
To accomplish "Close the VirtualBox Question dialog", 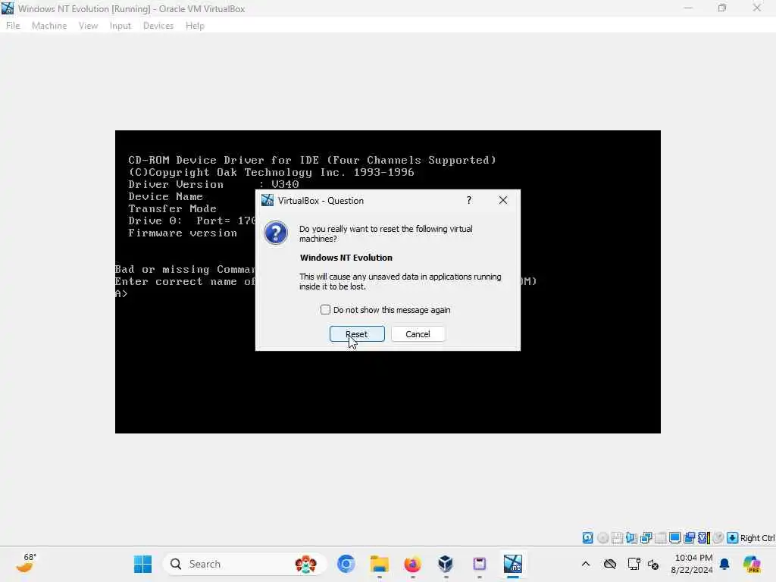I will tap(503, 200).
